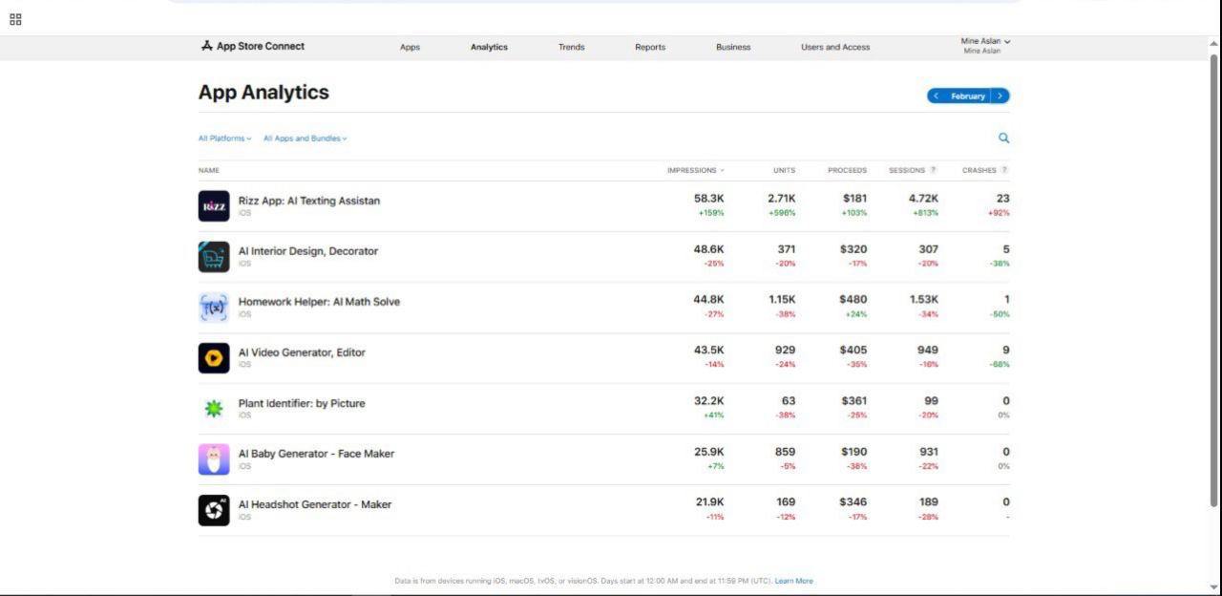Click the AI Video Generator play icon
This screenshot has height=596, width=1222.
pos(214,358)
